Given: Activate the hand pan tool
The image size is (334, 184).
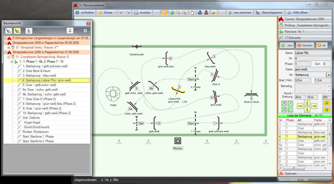Looking at the screenshot, I should 192,12.
